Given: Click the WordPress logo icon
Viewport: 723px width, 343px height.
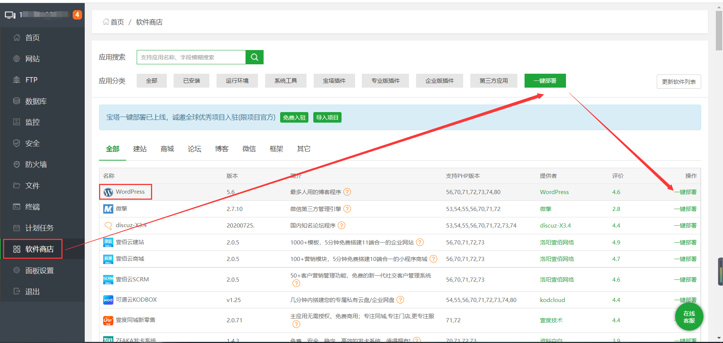Looking at the screenshot, I should 108,192.
